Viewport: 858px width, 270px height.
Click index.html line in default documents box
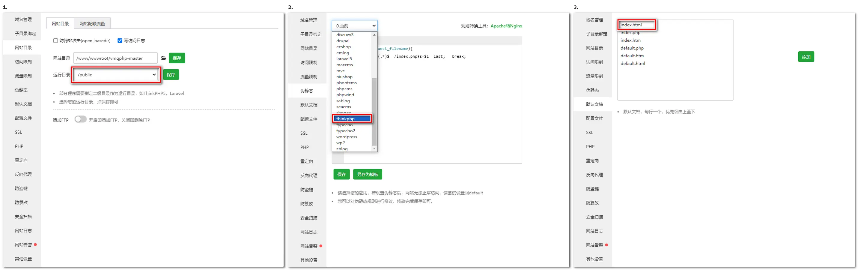click(631, 25)
